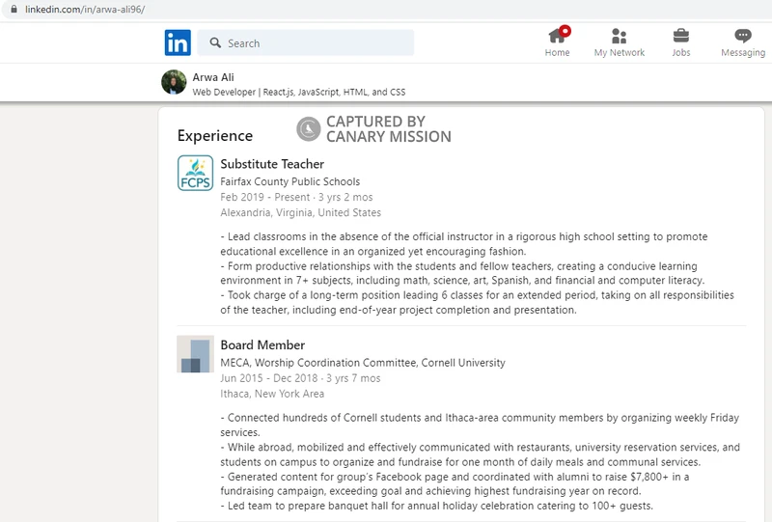This screenshot has height=522, width=772.
Task: Click the 'Ithaca, New York Area' location text
Action: coord(272,394)
